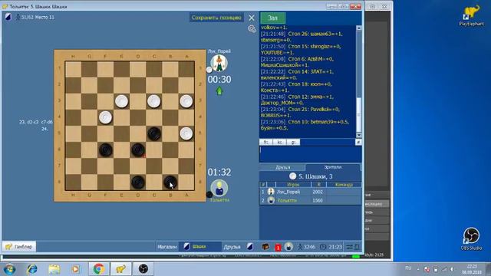
Task: Click the 5. Шашки, 3 table title
Action: 315,176
